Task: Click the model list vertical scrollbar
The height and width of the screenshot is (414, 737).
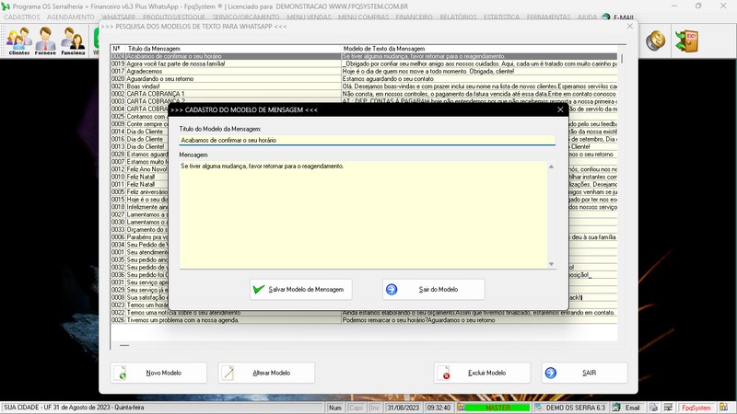Action: coord(621,59)
